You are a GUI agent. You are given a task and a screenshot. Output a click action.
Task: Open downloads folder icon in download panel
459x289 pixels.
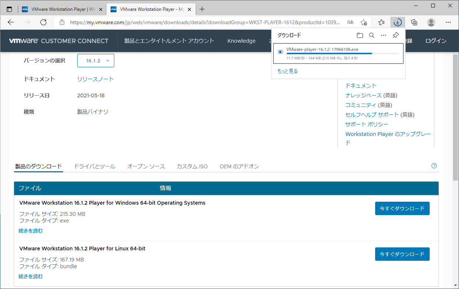point(360,35)
